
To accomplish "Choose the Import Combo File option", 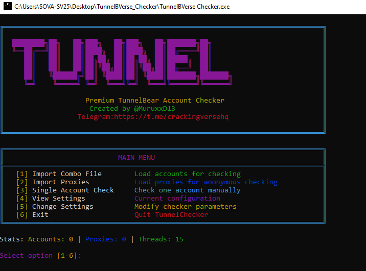I will coord(66,174).
